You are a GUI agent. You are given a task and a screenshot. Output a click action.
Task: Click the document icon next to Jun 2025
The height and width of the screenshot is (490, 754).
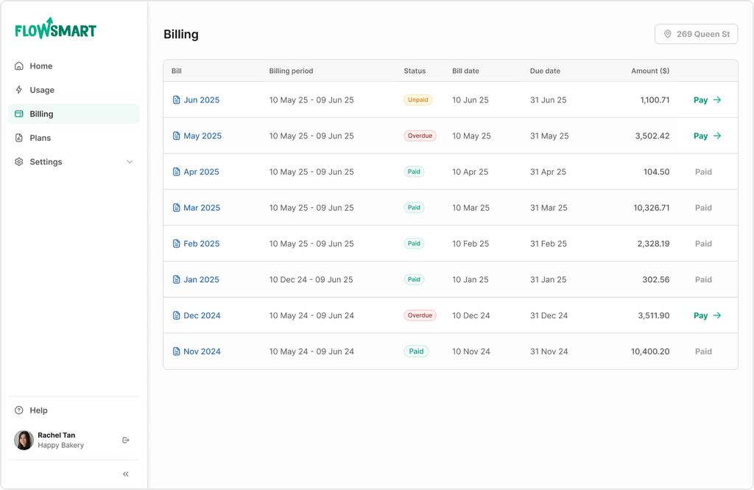[x=176, y=100]
